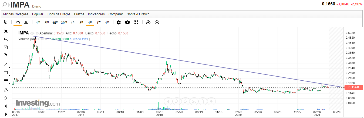Click right arrow icon at sidebar bottom
The width and height of the screenshot is (364, 118).
(6, 114)
